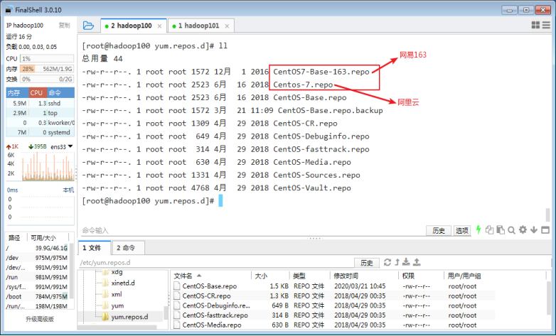
Task: Select the xdg folder in directory tree
Action: [x=117, y=272]
